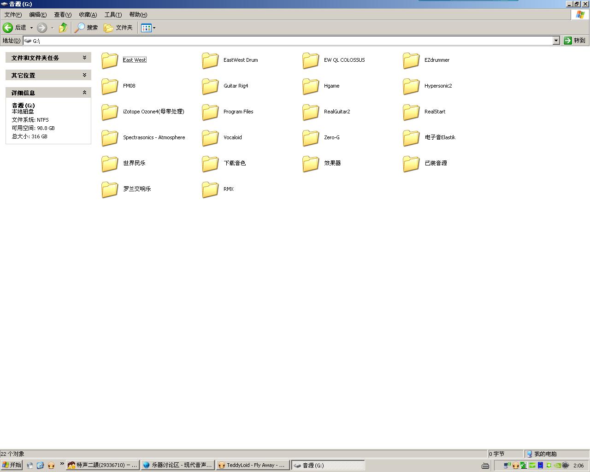
Task: Select the RealGuitar2 folder icon
Action: point(311,112)
